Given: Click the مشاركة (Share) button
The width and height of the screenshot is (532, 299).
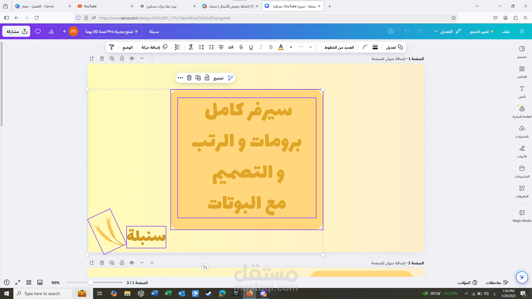Looking at the screenshot, I should pyautogui.click(x=16, y=31).
